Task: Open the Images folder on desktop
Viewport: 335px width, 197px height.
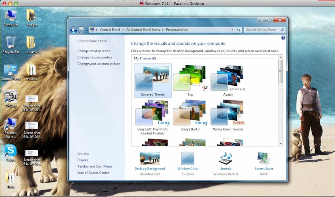Action: [32, 18]
